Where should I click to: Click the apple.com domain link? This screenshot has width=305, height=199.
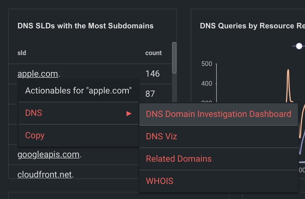point(38,74)
